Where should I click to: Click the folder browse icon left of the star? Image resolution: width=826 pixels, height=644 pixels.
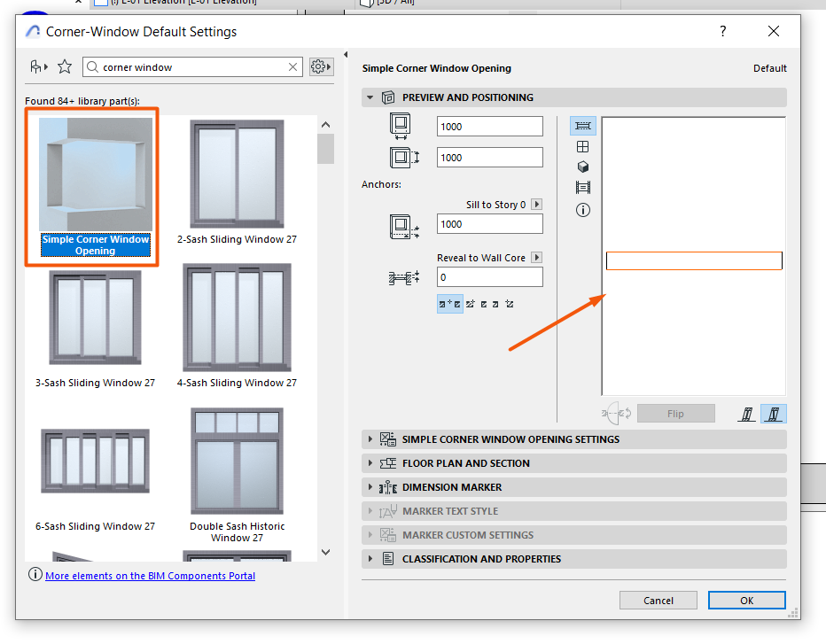pyautogui.click(x=37, y=66)
